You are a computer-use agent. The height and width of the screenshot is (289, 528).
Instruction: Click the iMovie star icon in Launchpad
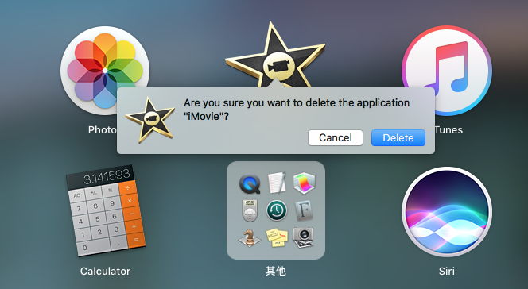[275, 56]
